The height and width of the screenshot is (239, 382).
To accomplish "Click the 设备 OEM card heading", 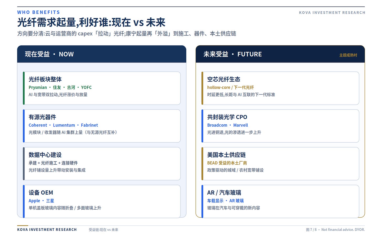I will 41,193.
